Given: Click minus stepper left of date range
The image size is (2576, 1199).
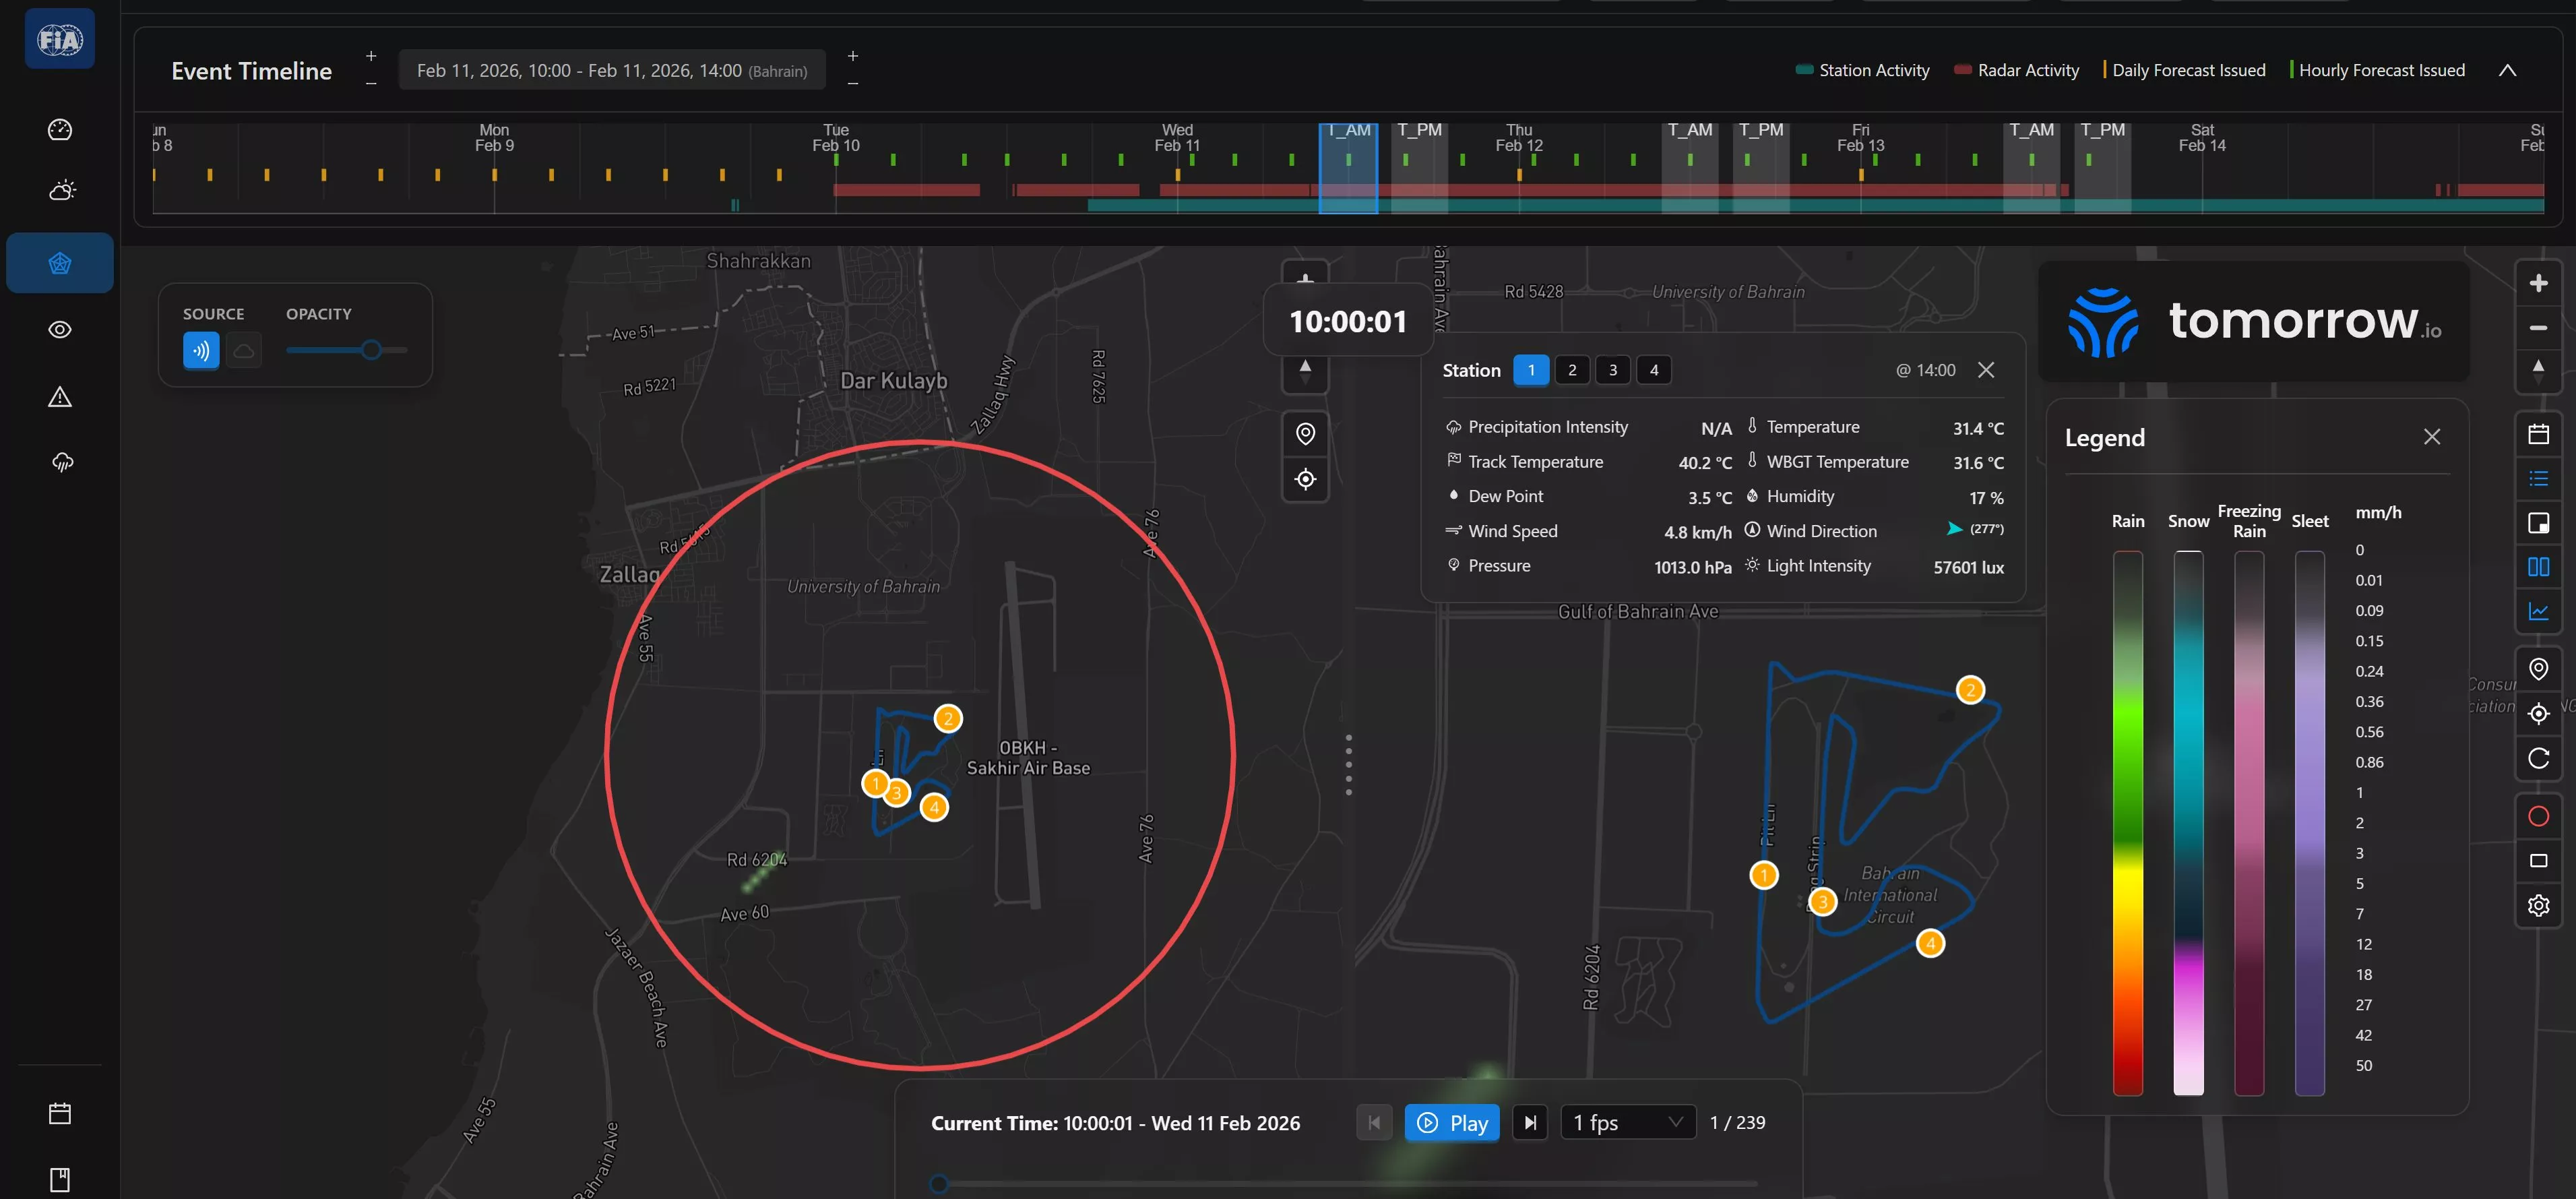Looking at the screenshot, I should tap(371, 83).
